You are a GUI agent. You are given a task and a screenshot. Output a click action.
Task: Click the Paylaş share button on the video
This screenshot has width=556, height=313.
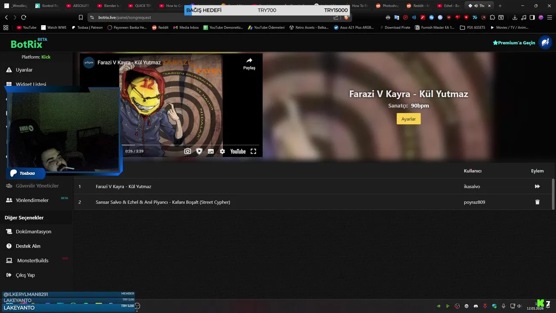249,63
